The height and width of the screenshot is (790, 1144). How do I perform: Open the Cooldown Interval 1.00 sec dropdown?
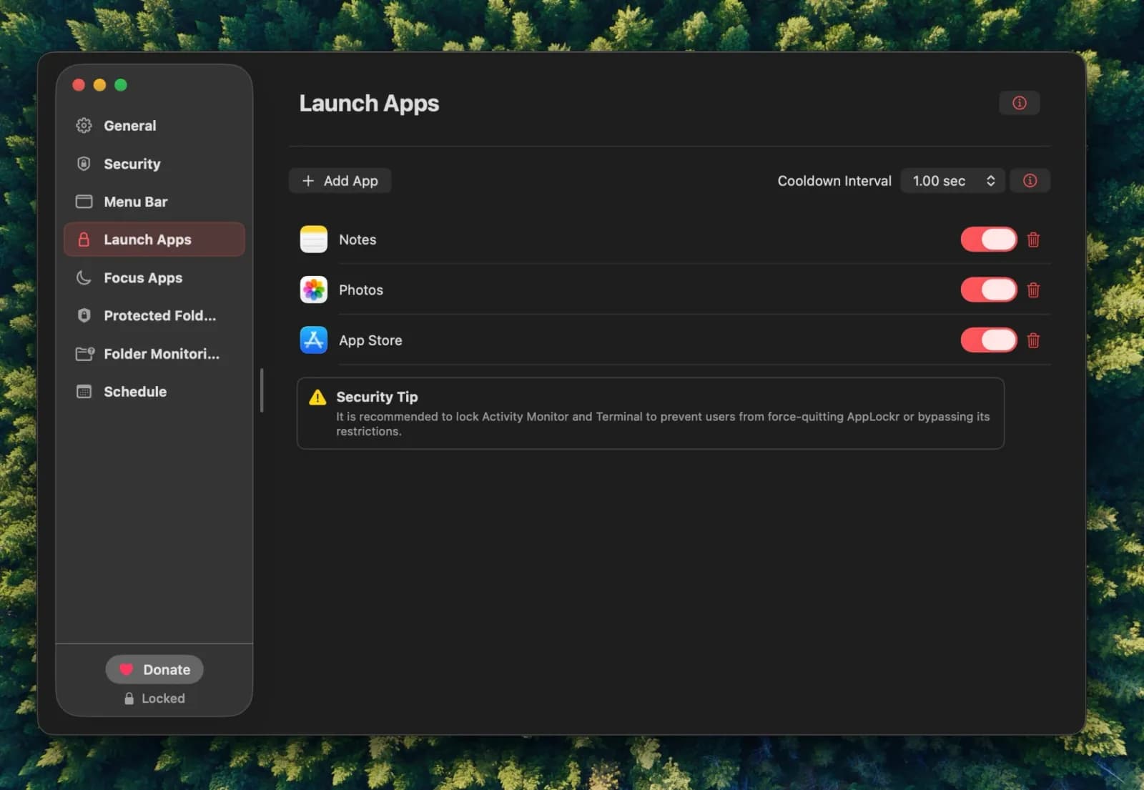click(x=952, y=181)
